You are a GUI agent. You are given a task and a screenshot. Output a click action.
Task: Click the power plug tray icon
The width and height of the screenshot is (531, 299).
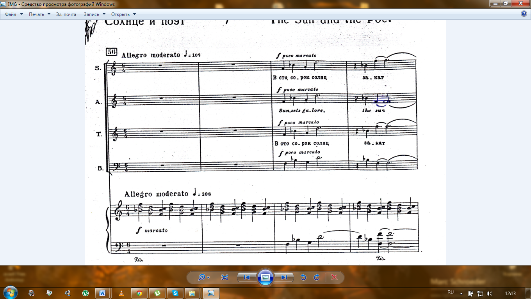tap(470, 293)
